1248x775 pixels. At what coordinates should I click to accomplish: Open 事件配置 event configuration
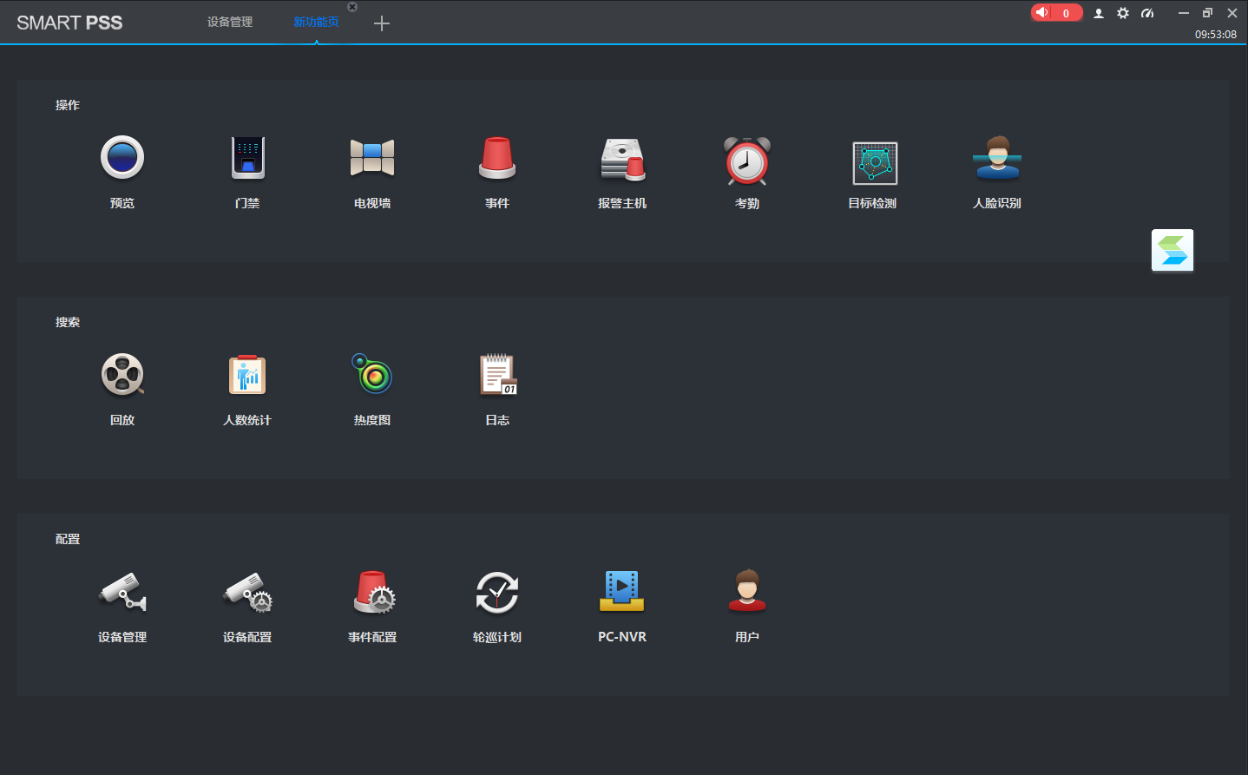click(x=373, y=593)
